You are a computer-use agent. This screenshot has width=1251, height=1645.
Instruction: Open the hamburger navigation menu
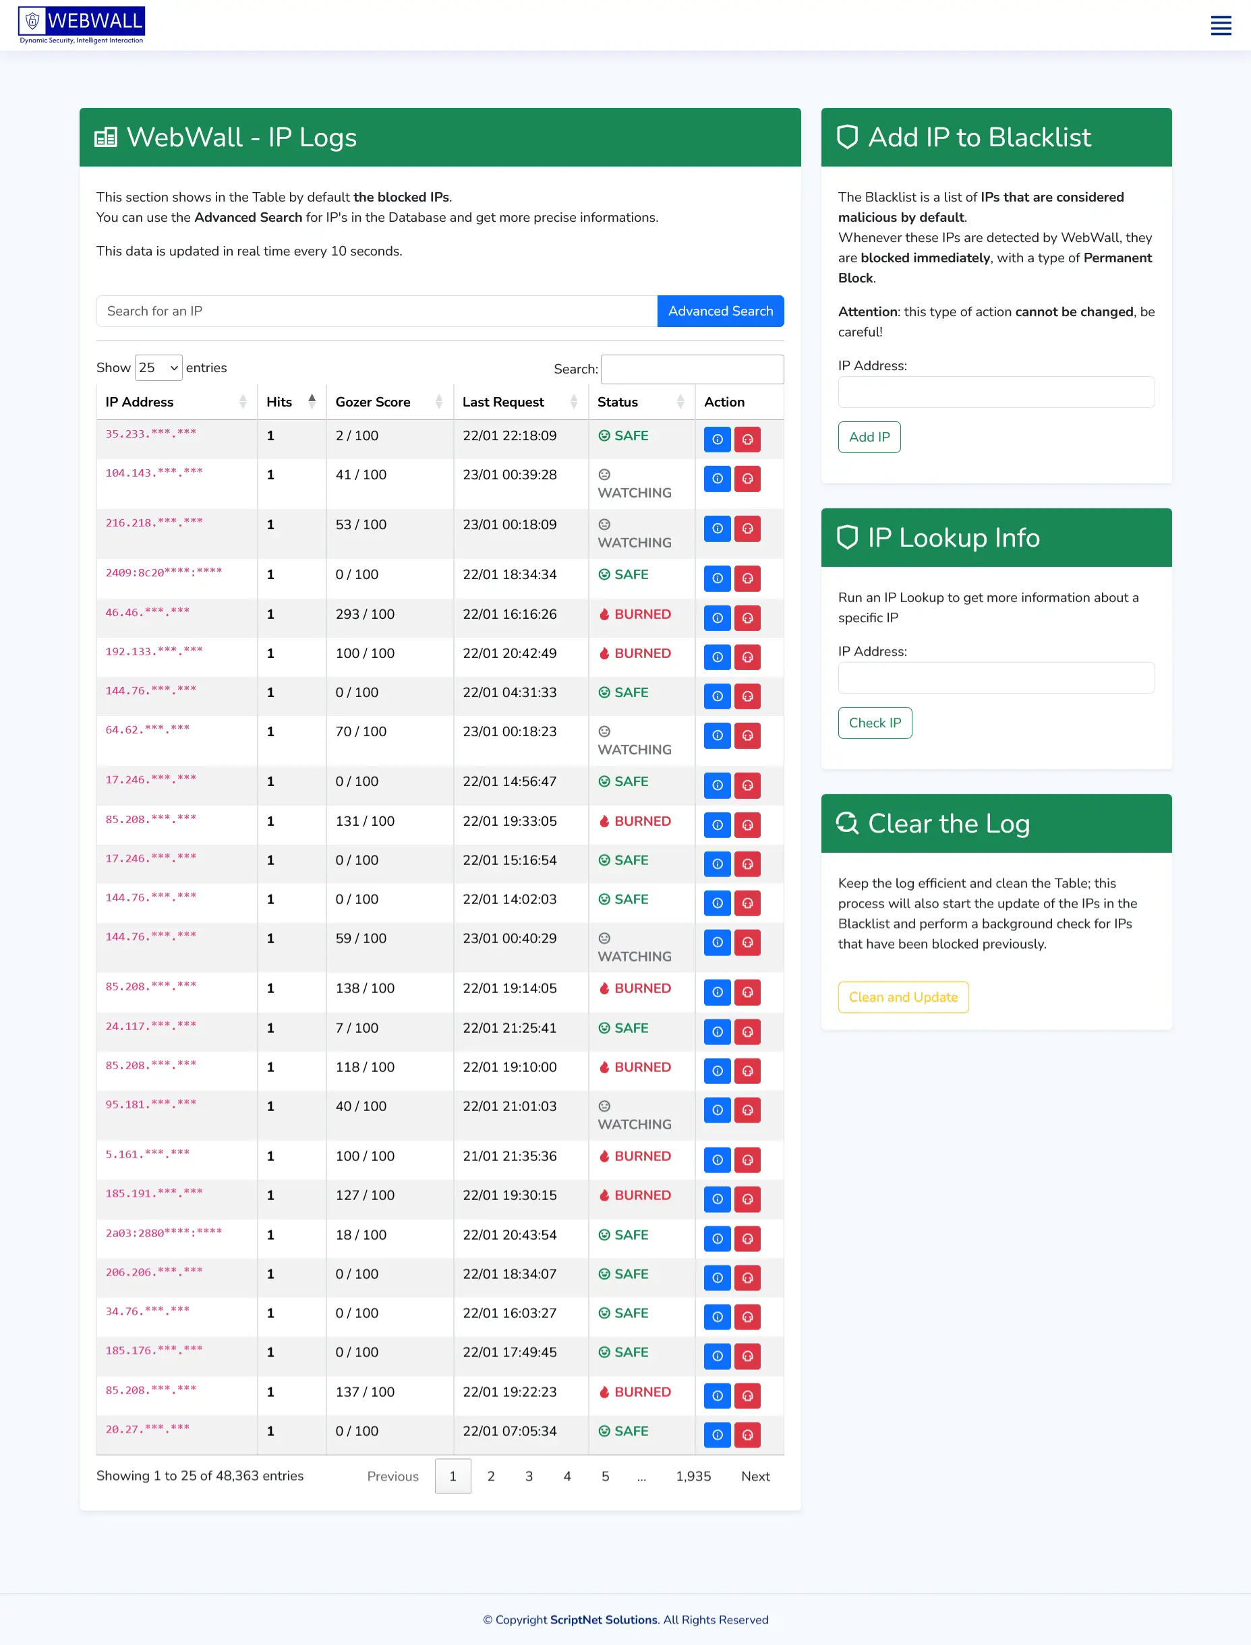1221,24
